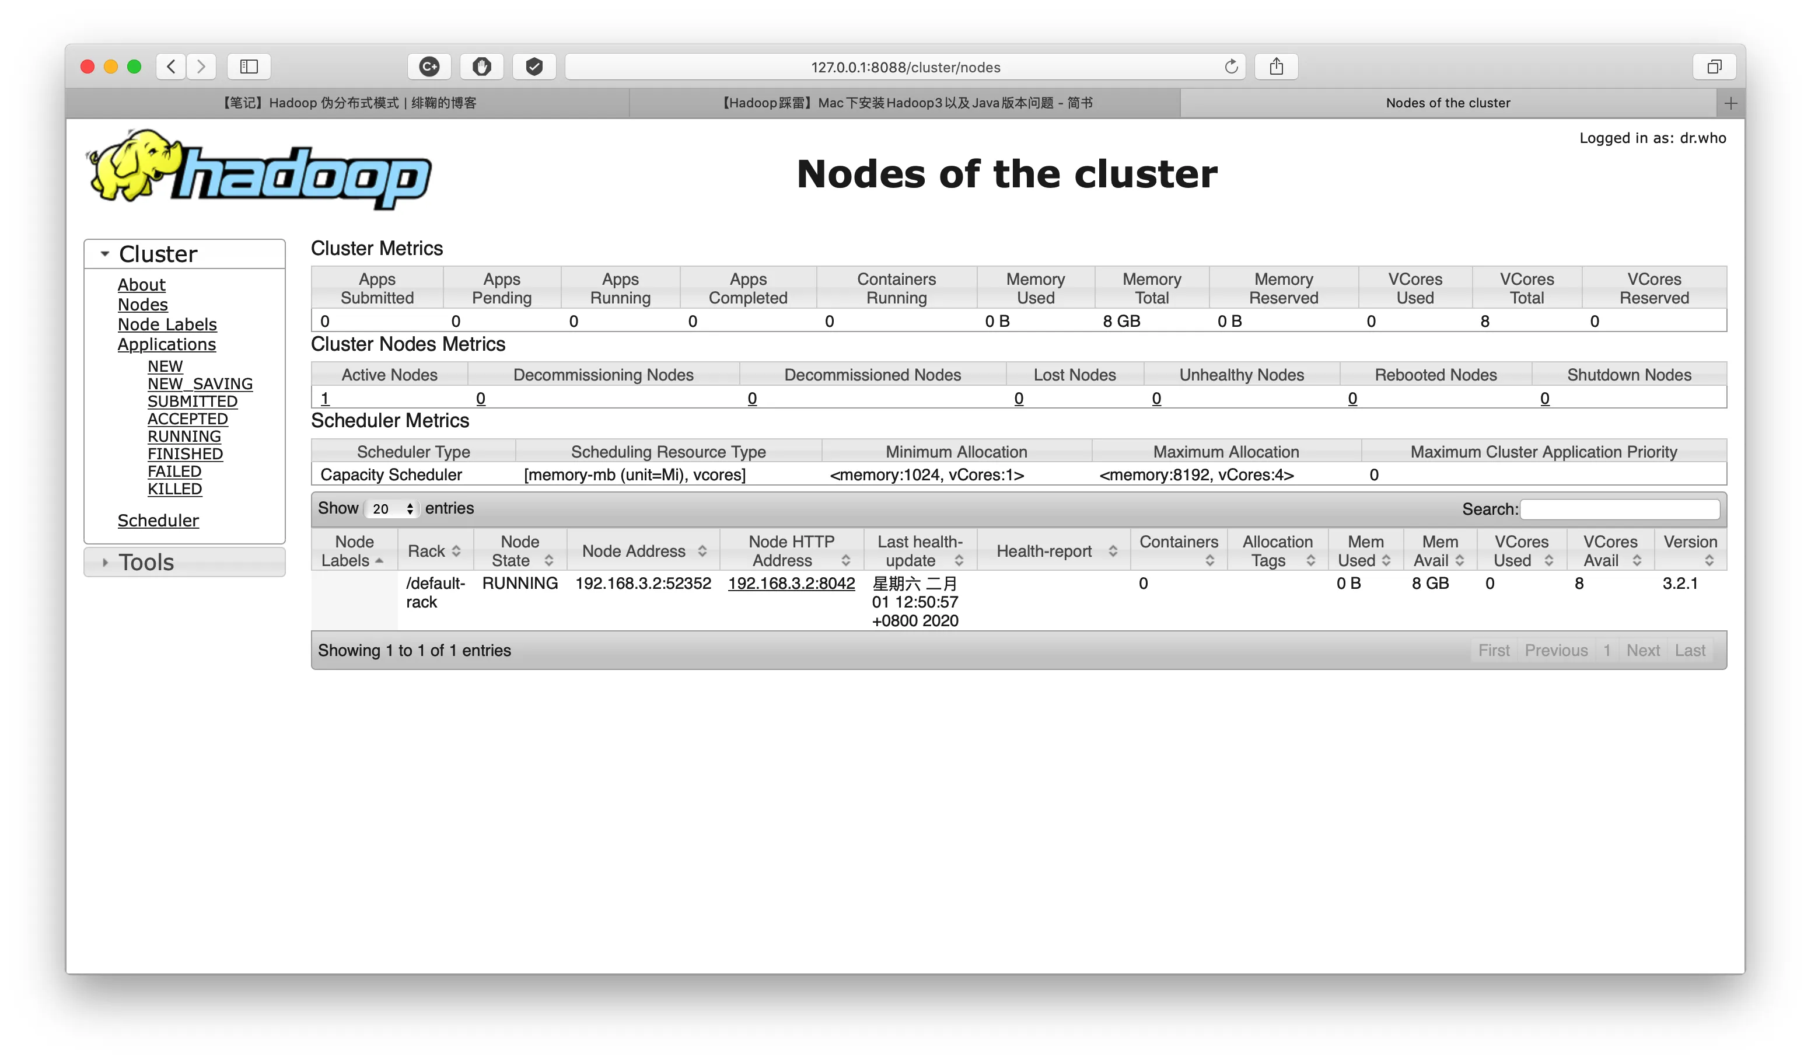Open the Scheduler link
This screenshot has width=1811, height=1061.
(158, 521)
